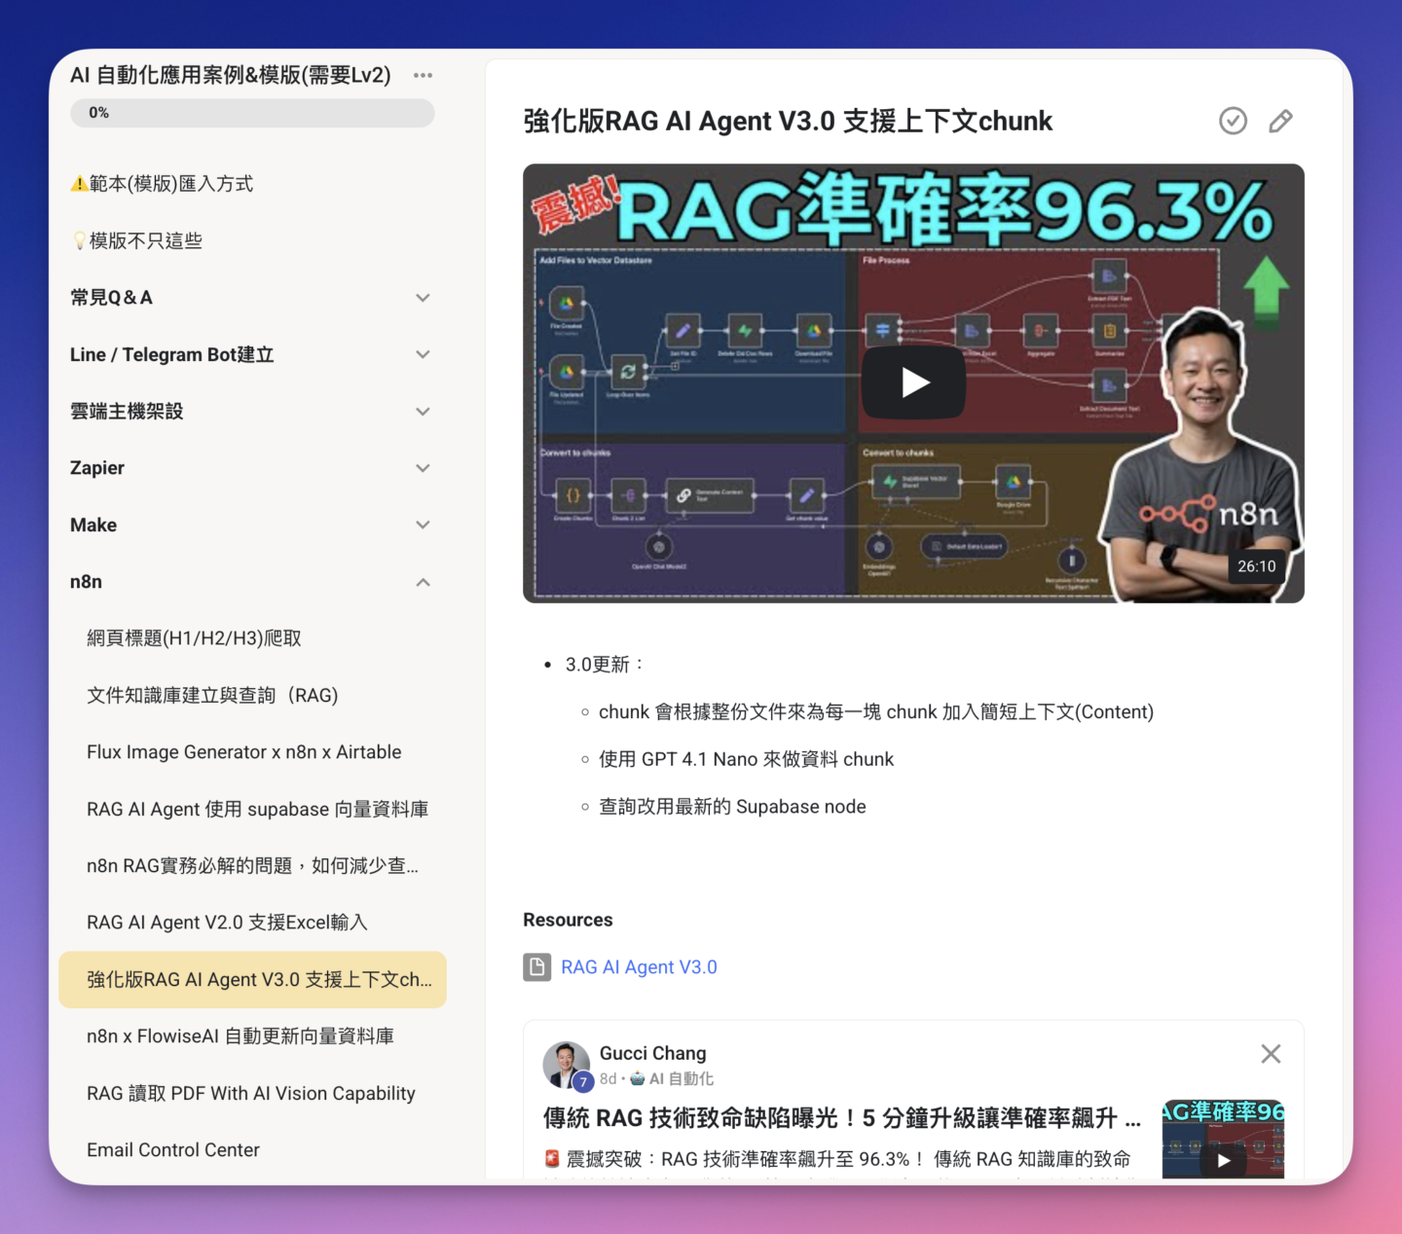Dismiss the Gucci Chang post card
Screen dimensions: 1402x1234
[1271, 1054]
